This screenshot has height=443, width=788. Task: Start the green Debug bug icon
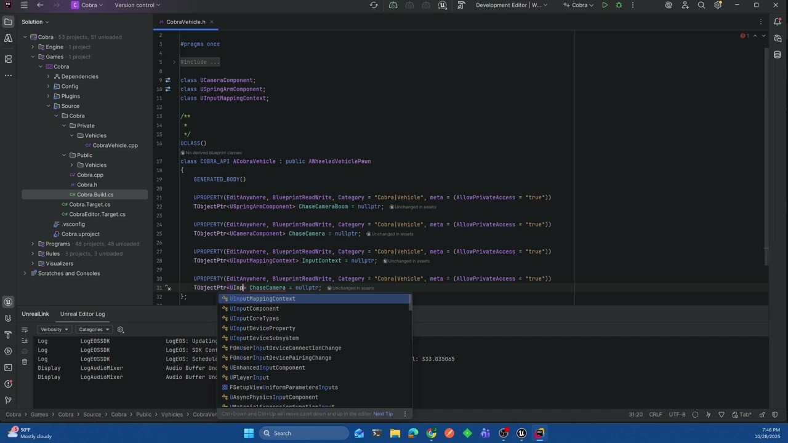click(619, 5)
